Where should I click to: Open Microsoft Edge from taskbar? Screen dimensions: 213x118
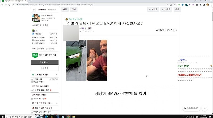tap(46, 117)
